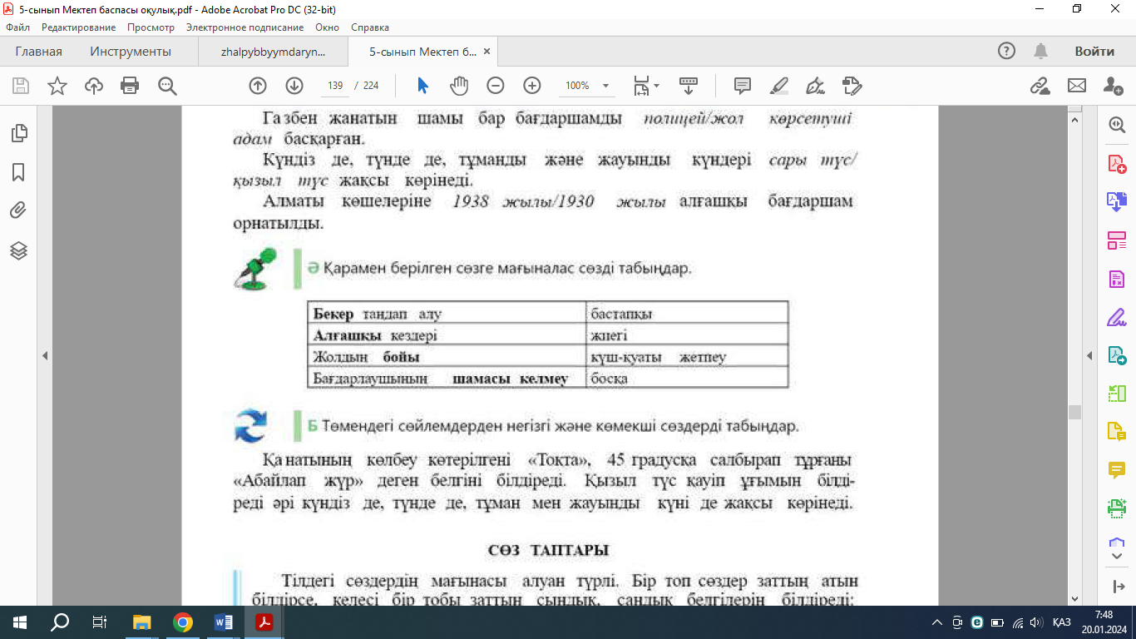
Task: Zoom out using the minus circle
Action: 496,86
